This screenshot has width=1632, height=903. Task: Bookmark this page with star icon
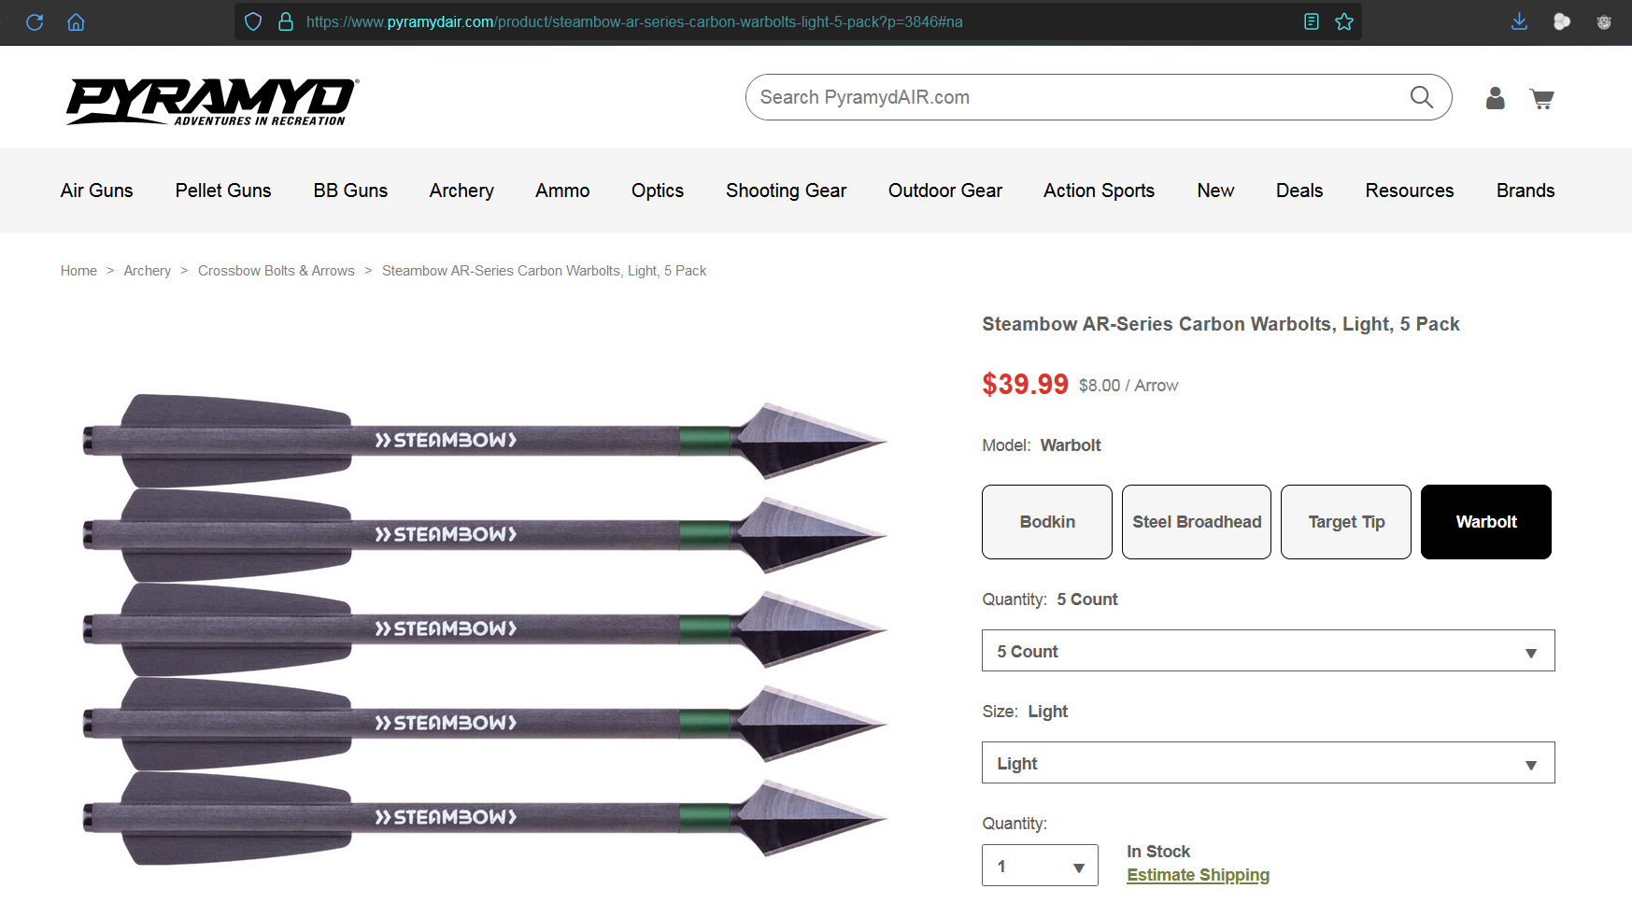pos(1344,21)
